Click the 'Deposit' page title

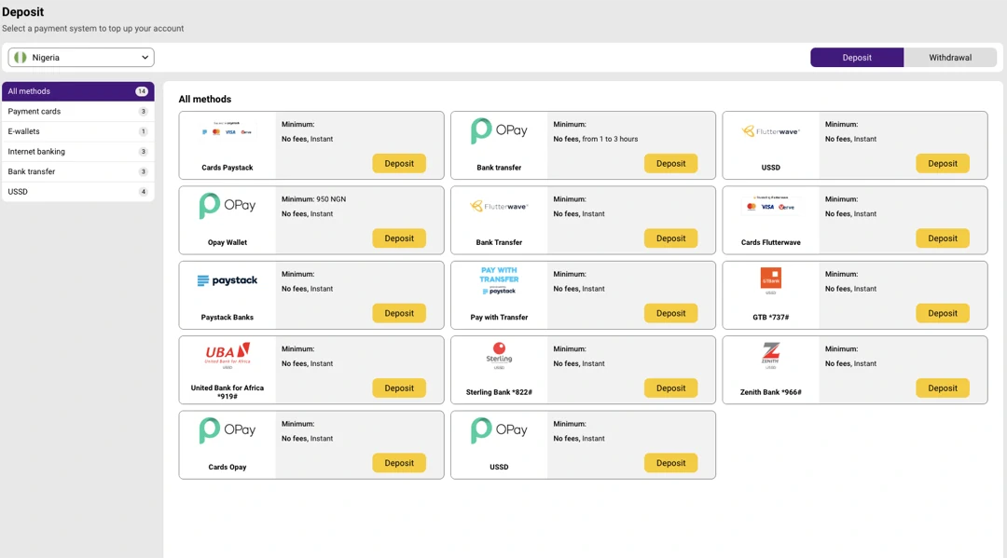[x=22, y=11]
